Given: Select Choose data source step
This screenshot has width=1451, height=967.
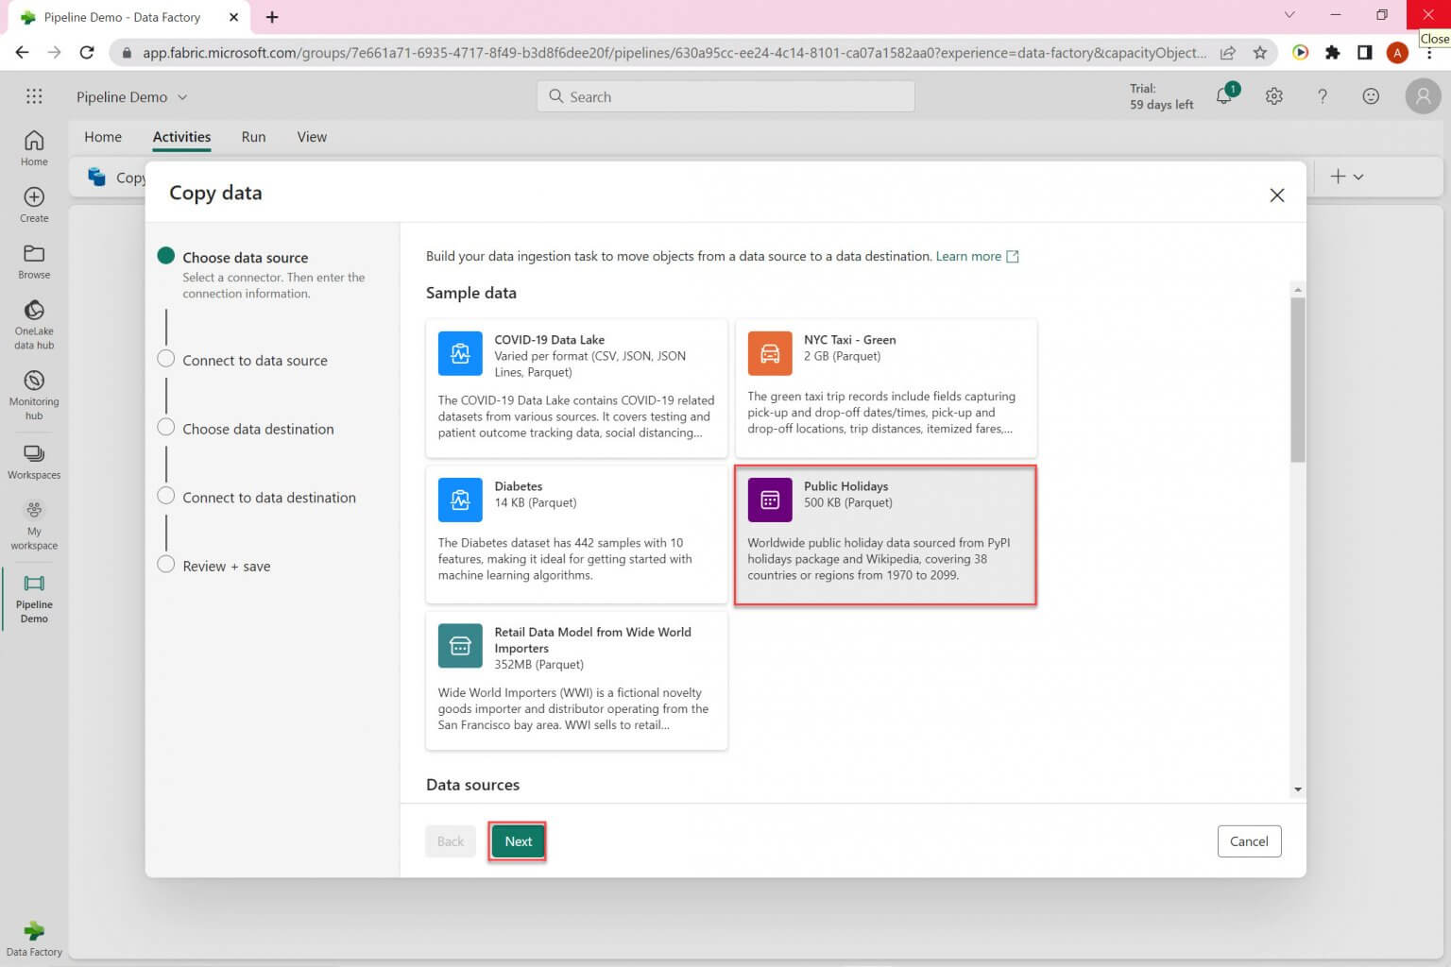Looking at the screenshot, I should 246,257.
